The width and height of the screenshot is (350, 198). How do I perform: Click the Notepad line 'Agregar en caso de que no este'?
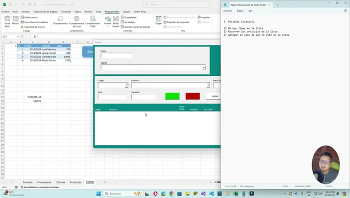click(x=256, y=35)
